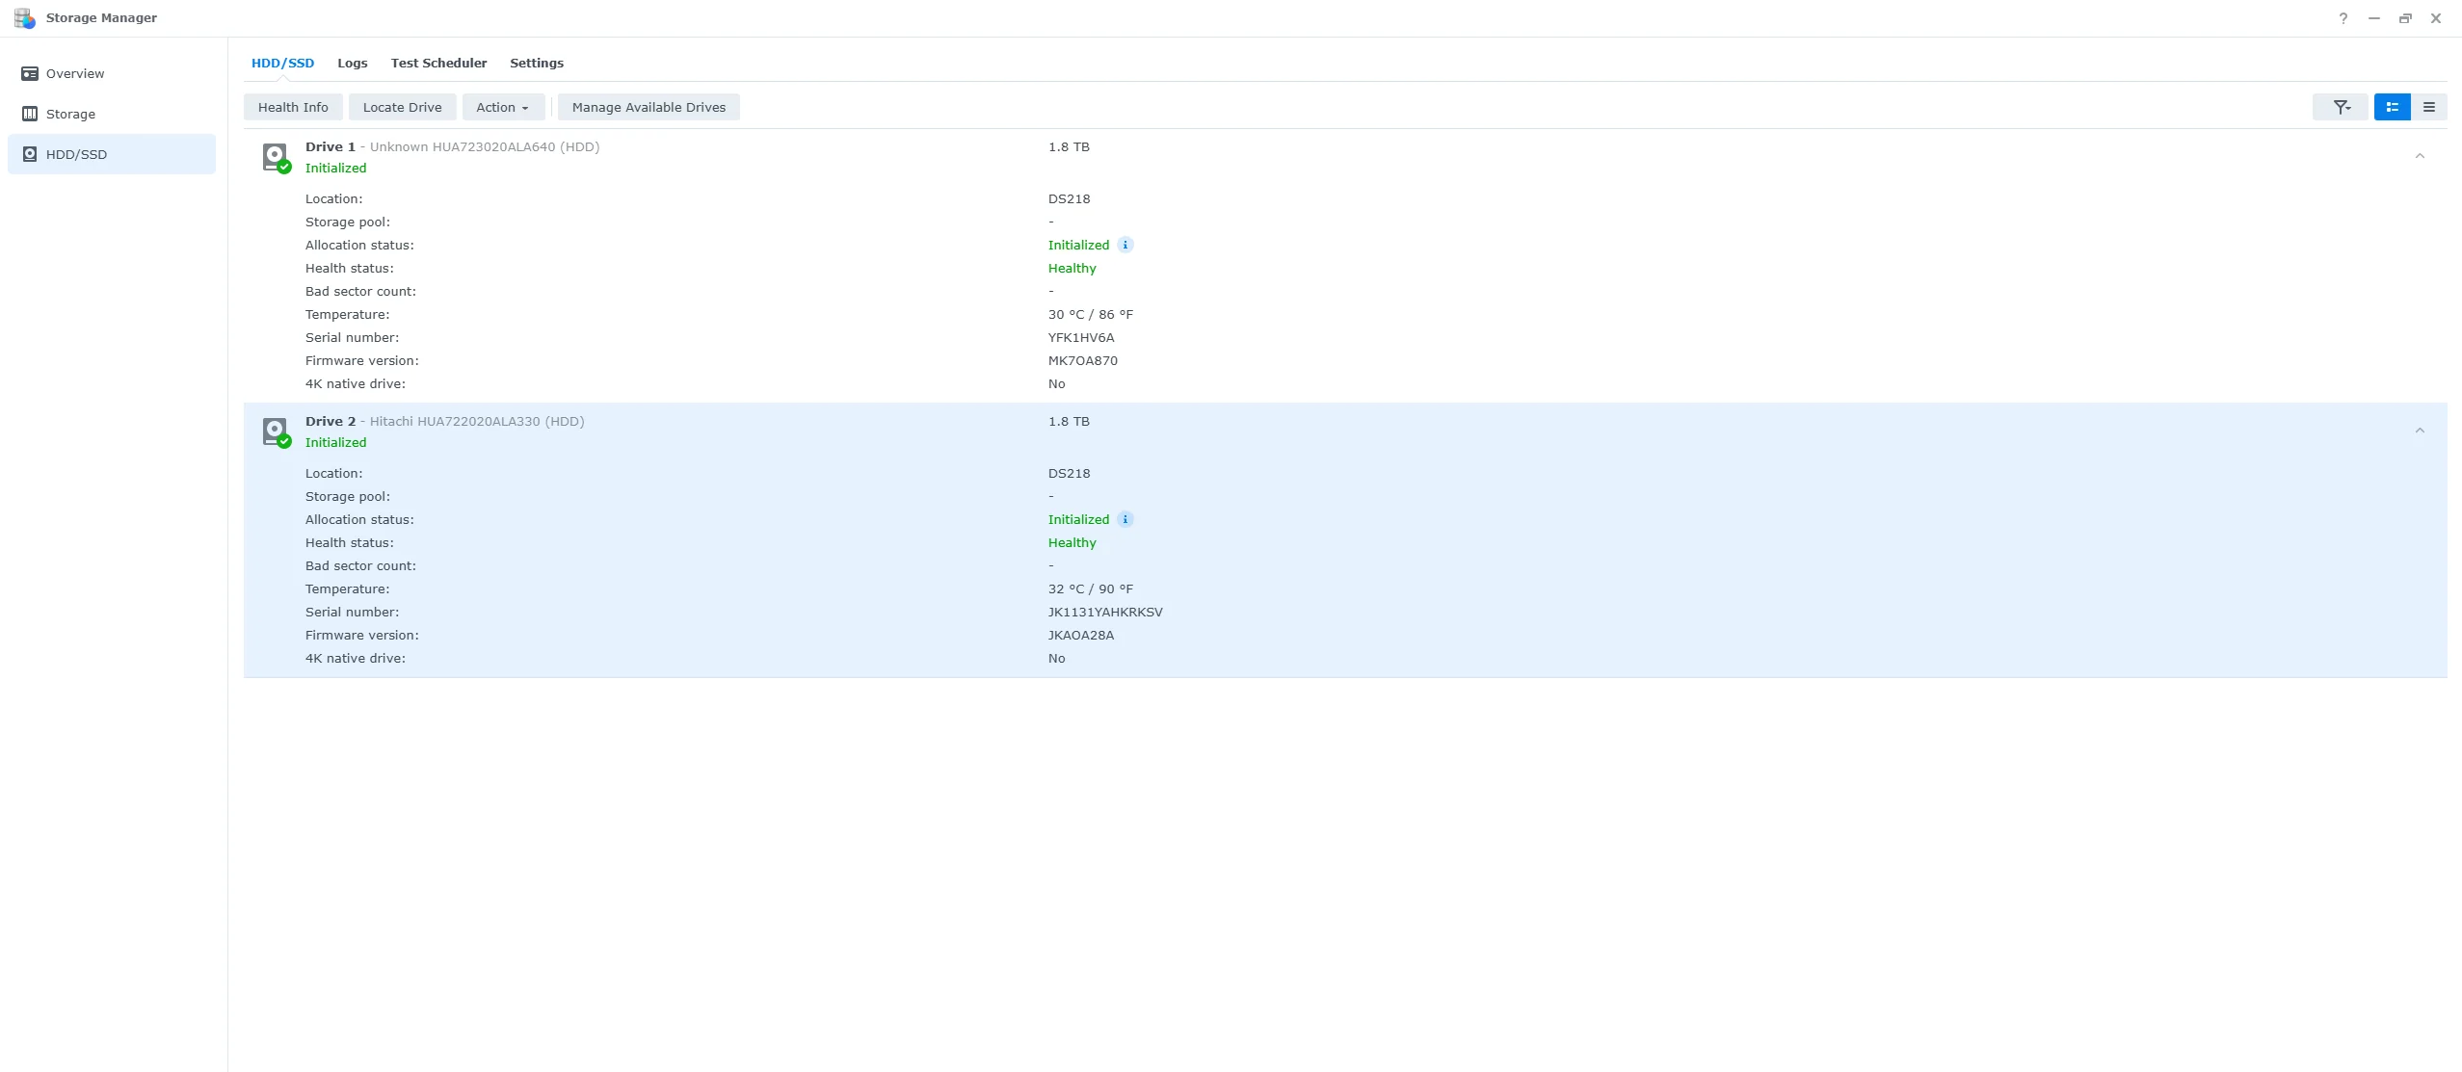Image resolution: width=2462 pixels, height=1072 pixels.
Task: Collapse the Drive 1 details
Action: 2420,156
